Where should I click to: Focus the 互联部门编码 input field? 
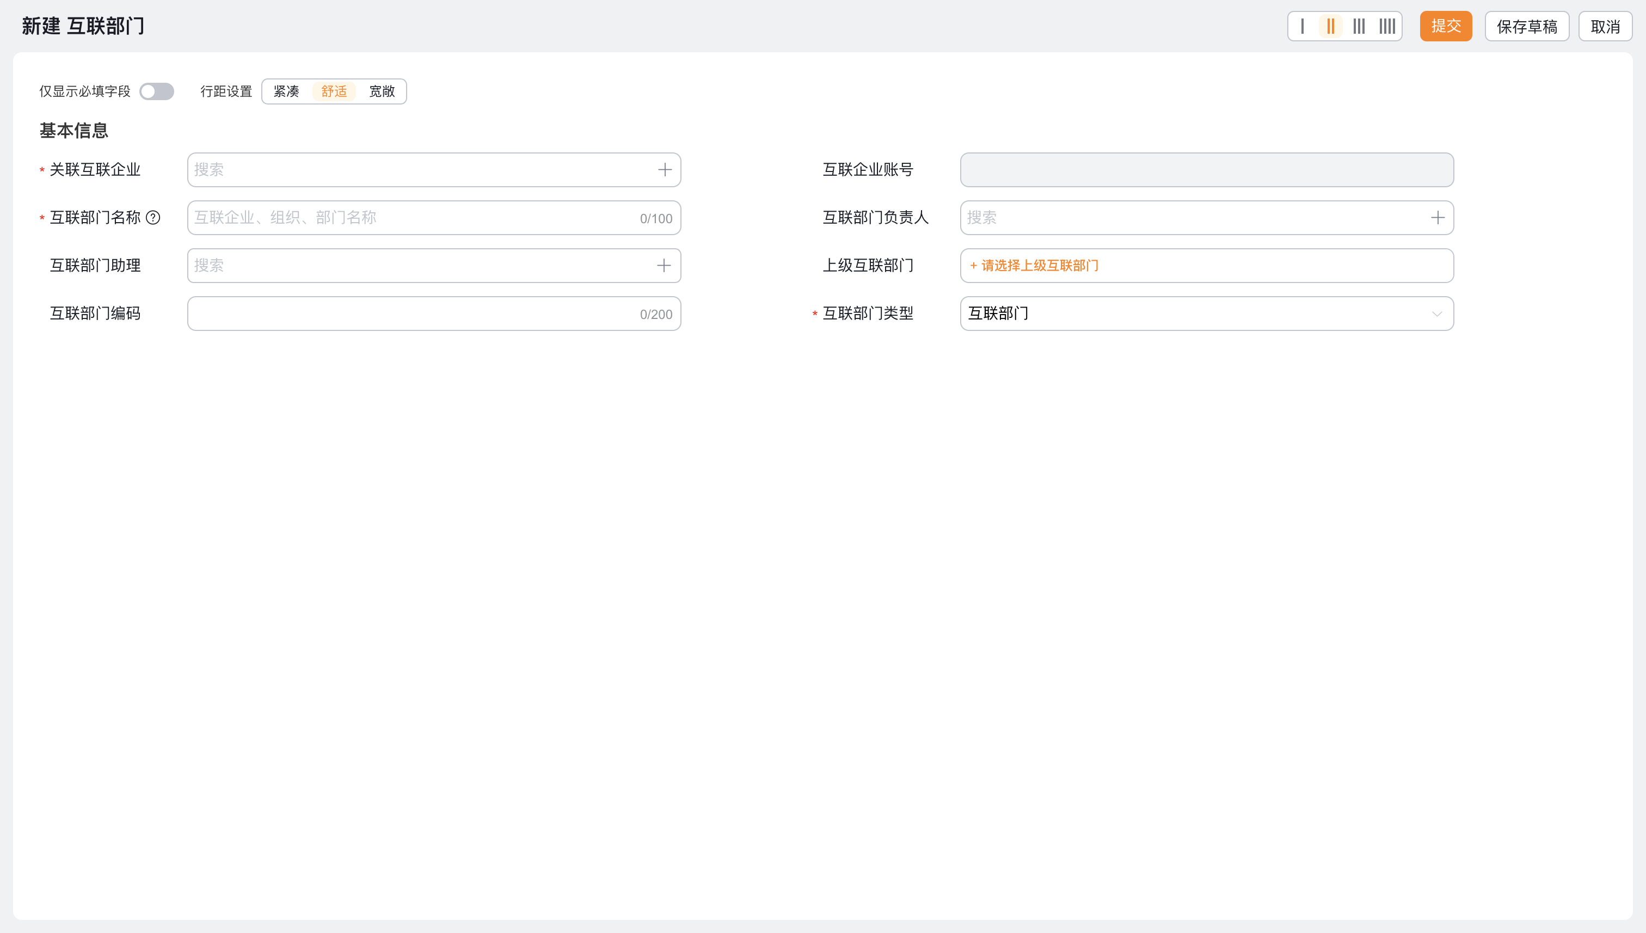434,314
